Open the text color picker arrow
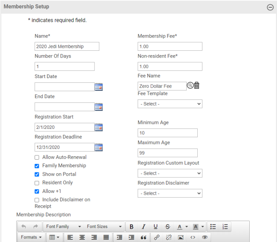The width and height of the screenshot is (277, 242). pos(187,227)
